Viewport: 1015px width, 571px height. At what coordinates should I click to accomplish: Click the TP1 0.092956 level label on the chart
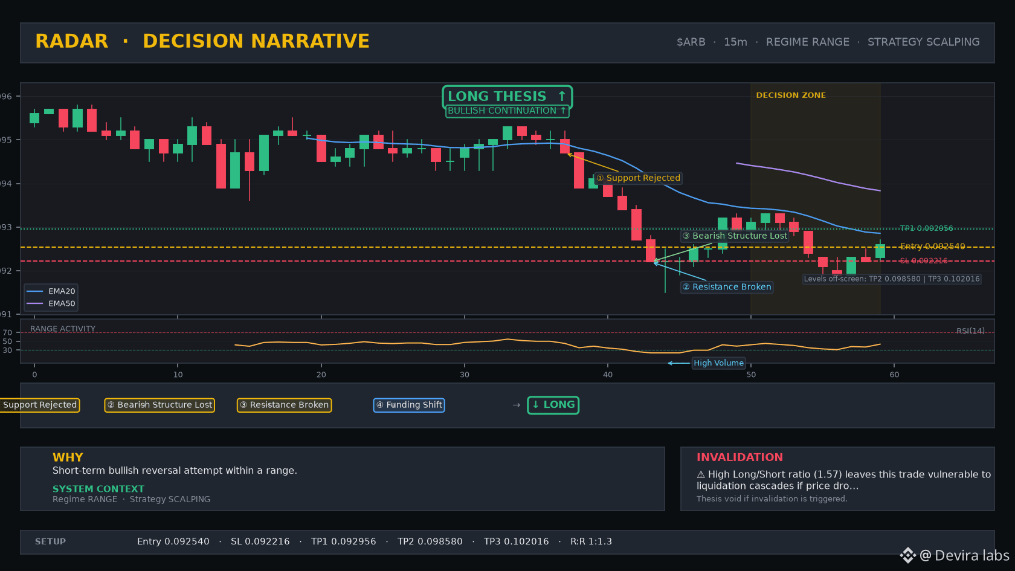(x=926, y=228)
